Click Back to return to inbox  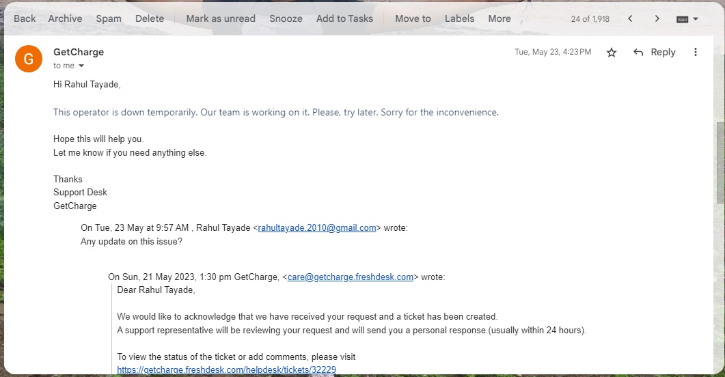[x=25, y=18]
